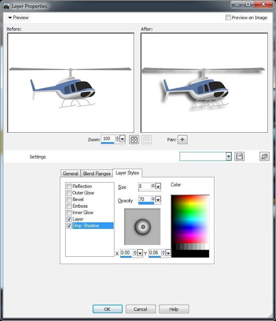
Task: Click the shadow offset direction control
Action: coord(142,227)
